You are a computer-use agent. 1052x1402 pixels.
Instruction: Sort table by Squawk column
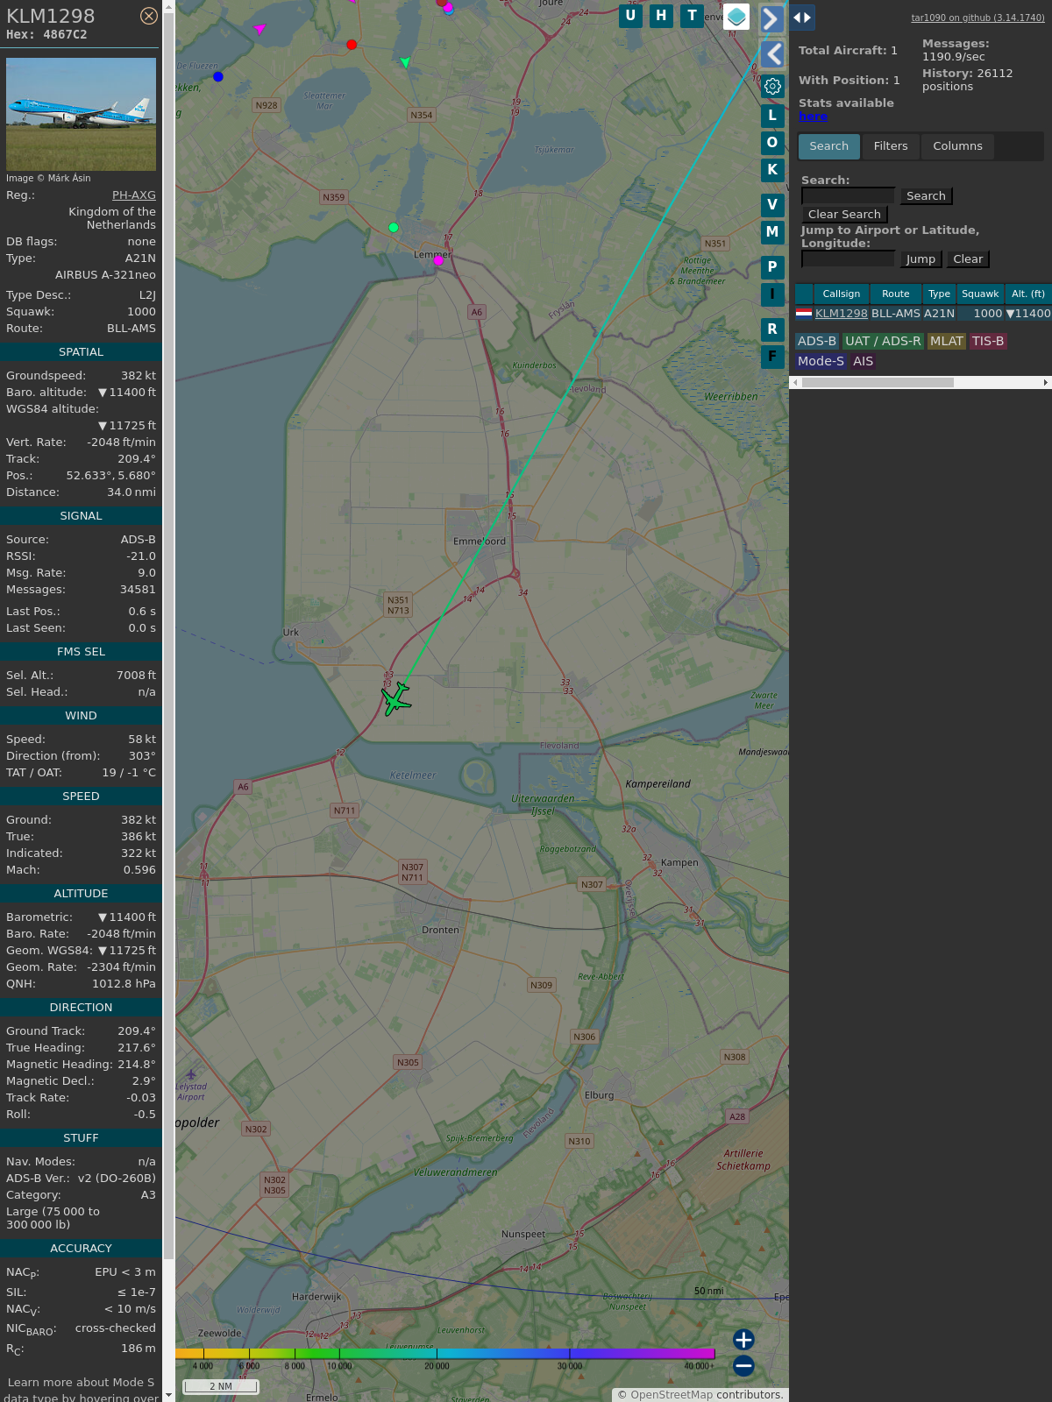tap(980, 294)
